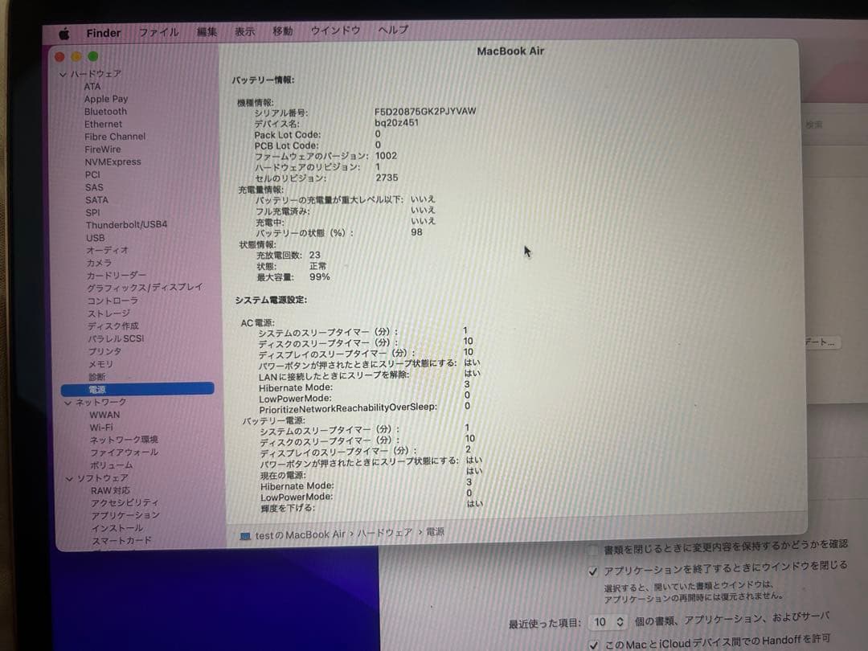The height and width of the screenshot is (651, 868).
Task: Select カメラ in the sidebar
Action: click(x=97, y=262)
